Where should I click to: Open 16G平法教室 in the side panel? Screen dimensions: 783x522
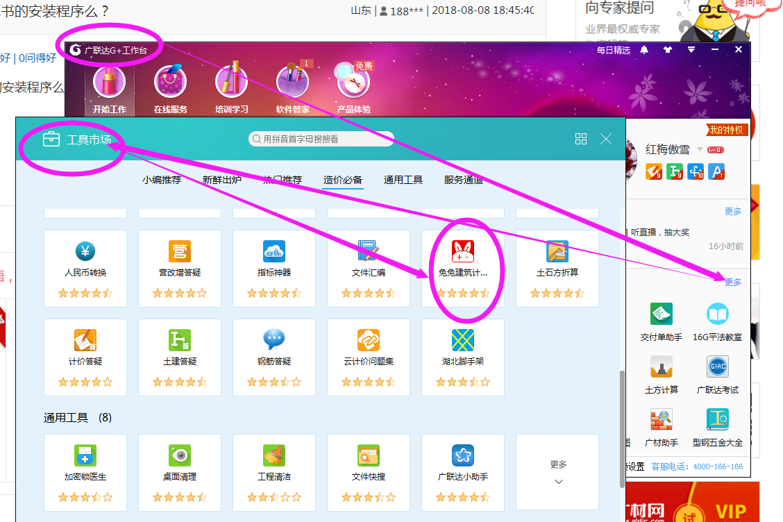718,322
